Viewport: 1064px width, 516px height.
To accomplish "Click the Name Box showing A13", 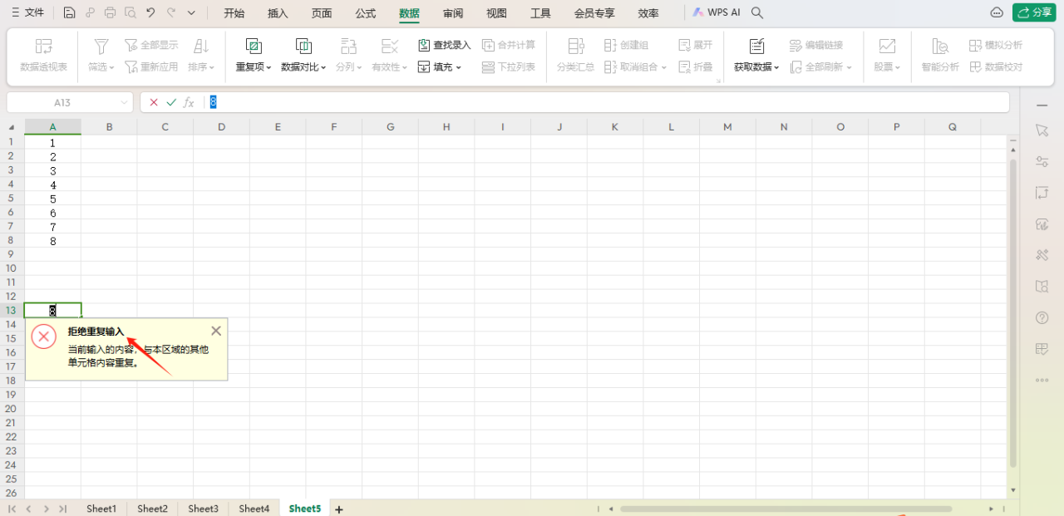I will coord(69,102).
